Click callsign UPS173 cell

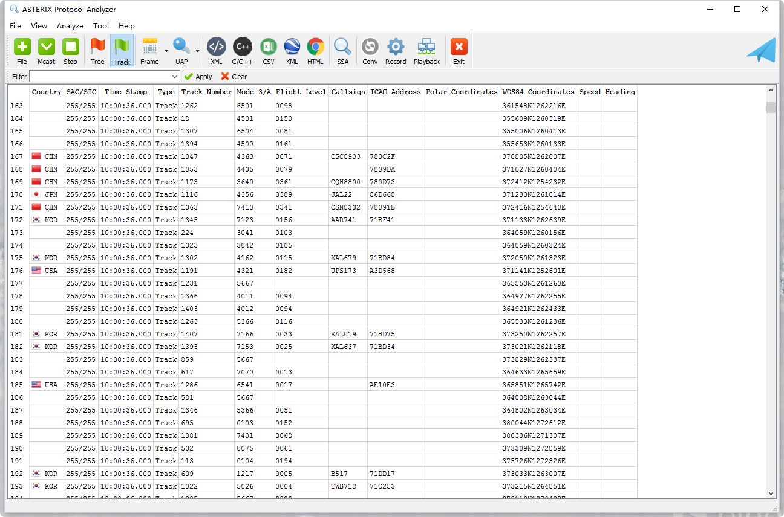348,271
